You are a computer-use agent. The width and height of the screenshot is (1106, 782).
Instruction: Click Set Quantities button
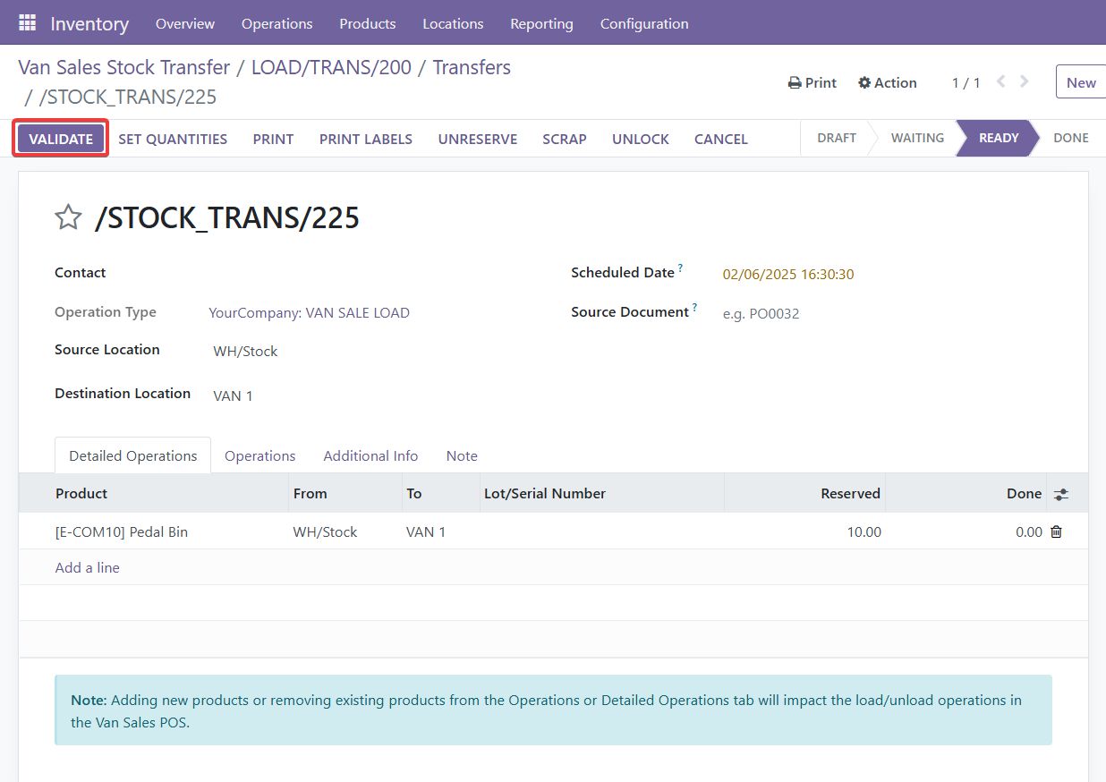coord(173,139)
